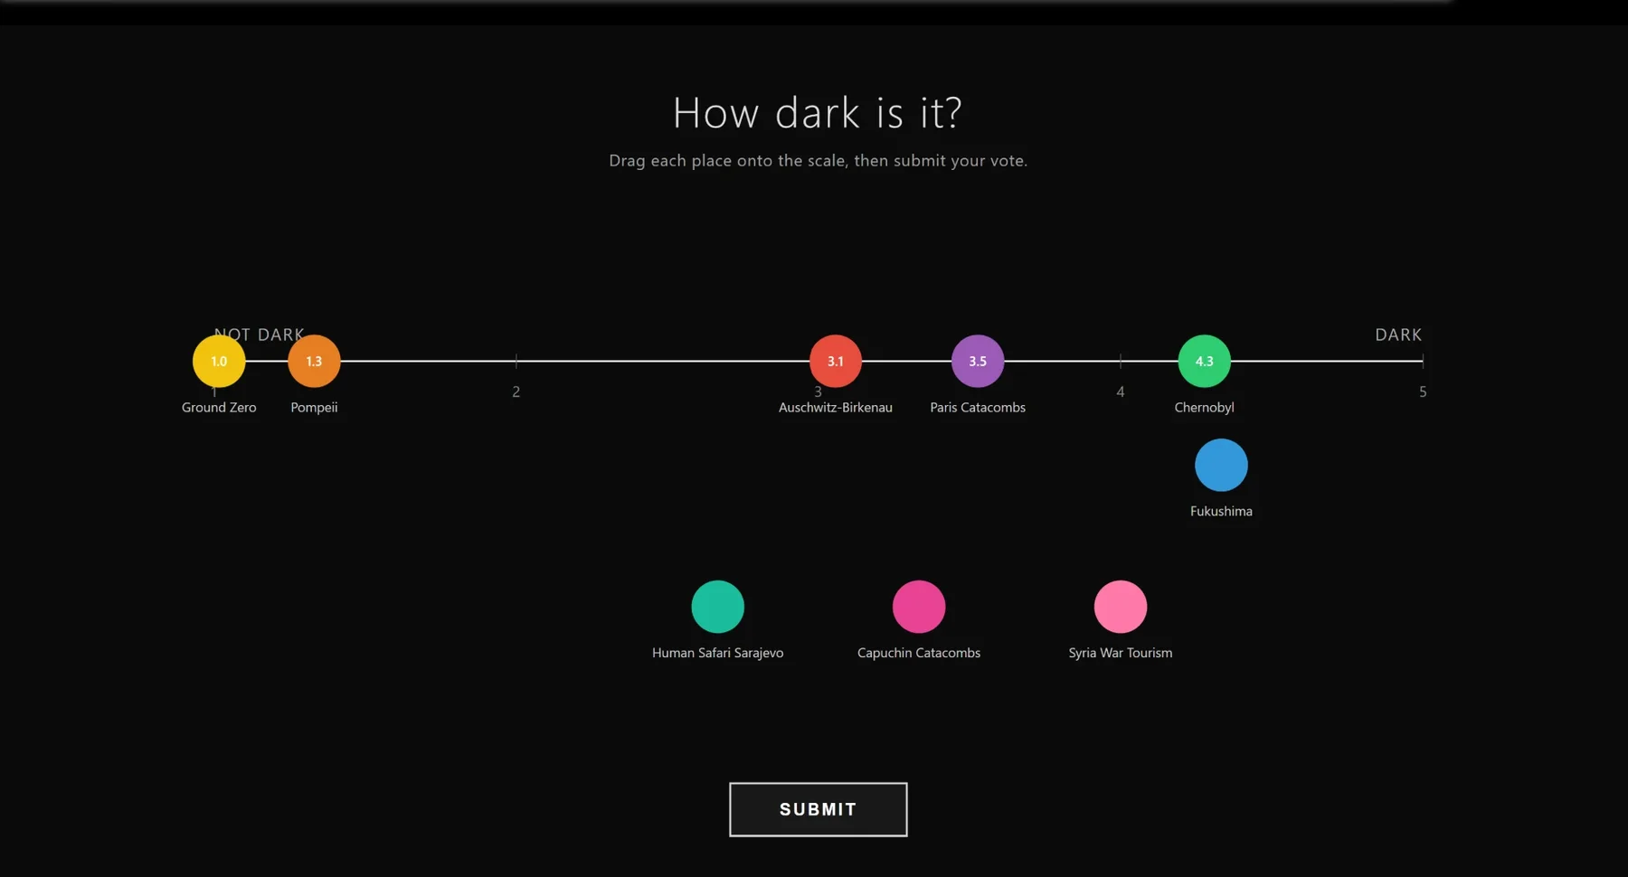Select the red Auschwitz-Birkenau circle marked 3.1
This screenshot has width=1628, height=877.
836,361
